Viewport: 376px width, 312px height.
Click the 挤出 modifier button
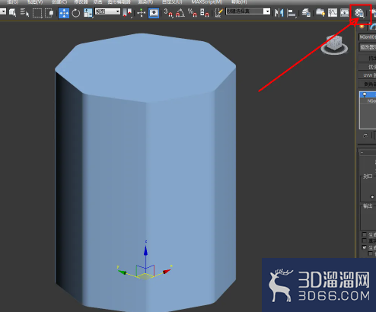(x=367, y=59)
